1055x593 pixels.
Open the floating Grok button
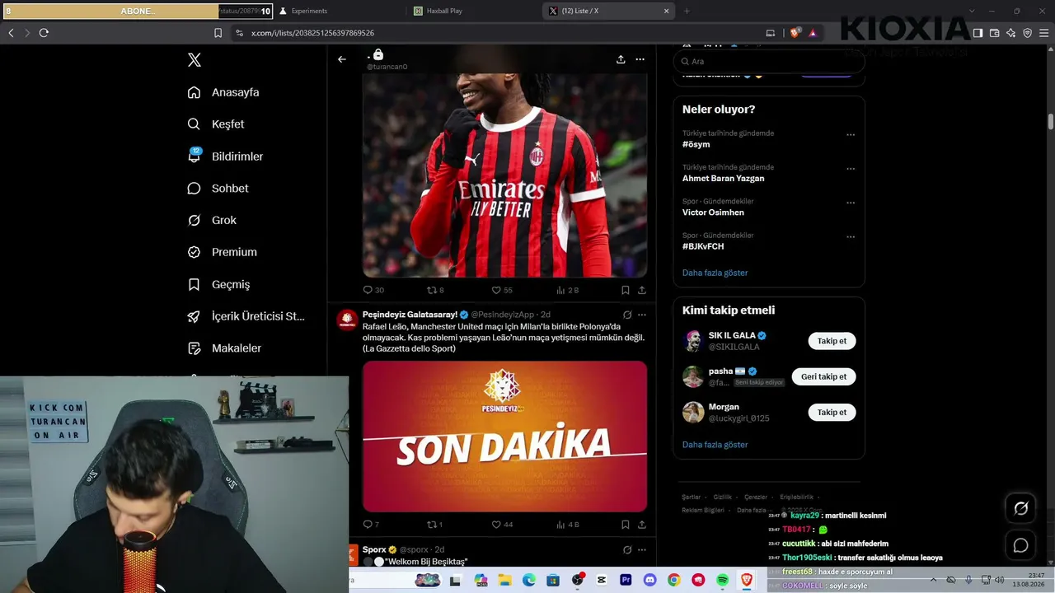click(x=1020, y=508)
